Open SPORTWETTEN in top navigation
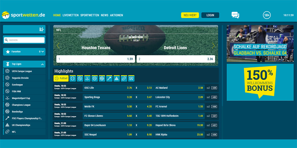This screenshot has height=148, width=297. click(90, 15)
